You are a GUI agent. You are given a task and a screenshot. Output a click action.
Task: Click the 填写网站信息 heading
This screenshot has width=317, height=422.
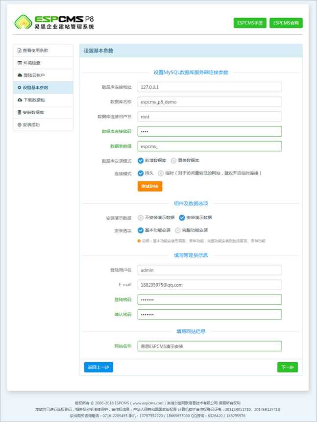click(x=191, y=331)
